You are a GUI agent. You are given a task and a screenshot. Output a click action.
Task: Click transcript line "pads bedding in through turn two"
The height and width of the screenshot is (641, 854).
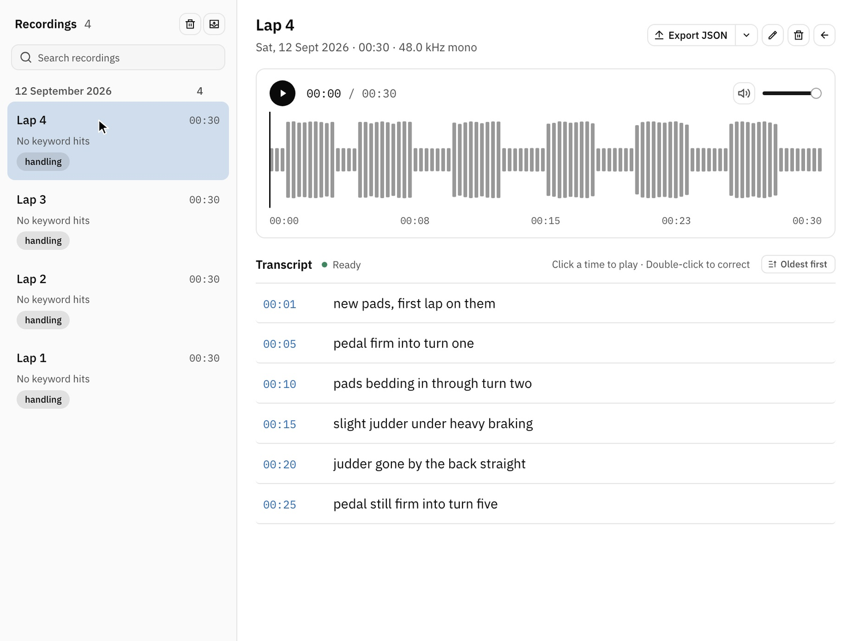[433, 384]
